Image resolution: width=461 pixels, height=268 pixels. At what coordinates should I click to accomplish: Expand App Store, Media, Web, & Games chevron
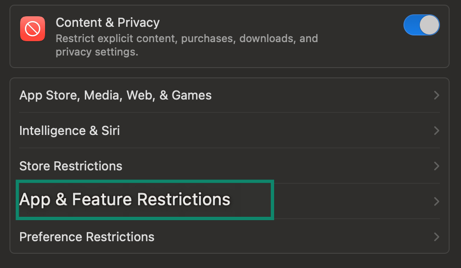tap(436, 96)
